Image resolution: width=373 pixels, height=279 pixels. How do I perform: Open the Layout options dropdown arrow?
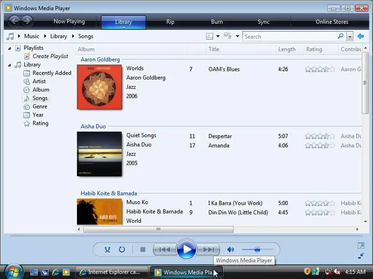coord(218,36)
